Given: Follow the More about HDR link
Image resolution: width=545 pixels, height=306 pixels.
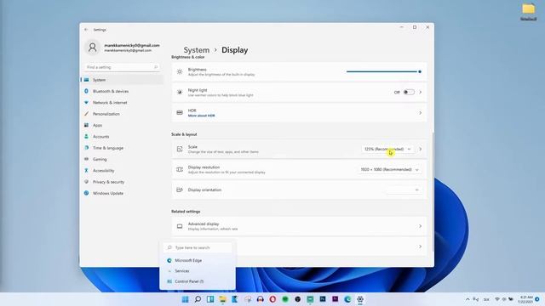Looking at the screenshot, I should tap(201, 116).
